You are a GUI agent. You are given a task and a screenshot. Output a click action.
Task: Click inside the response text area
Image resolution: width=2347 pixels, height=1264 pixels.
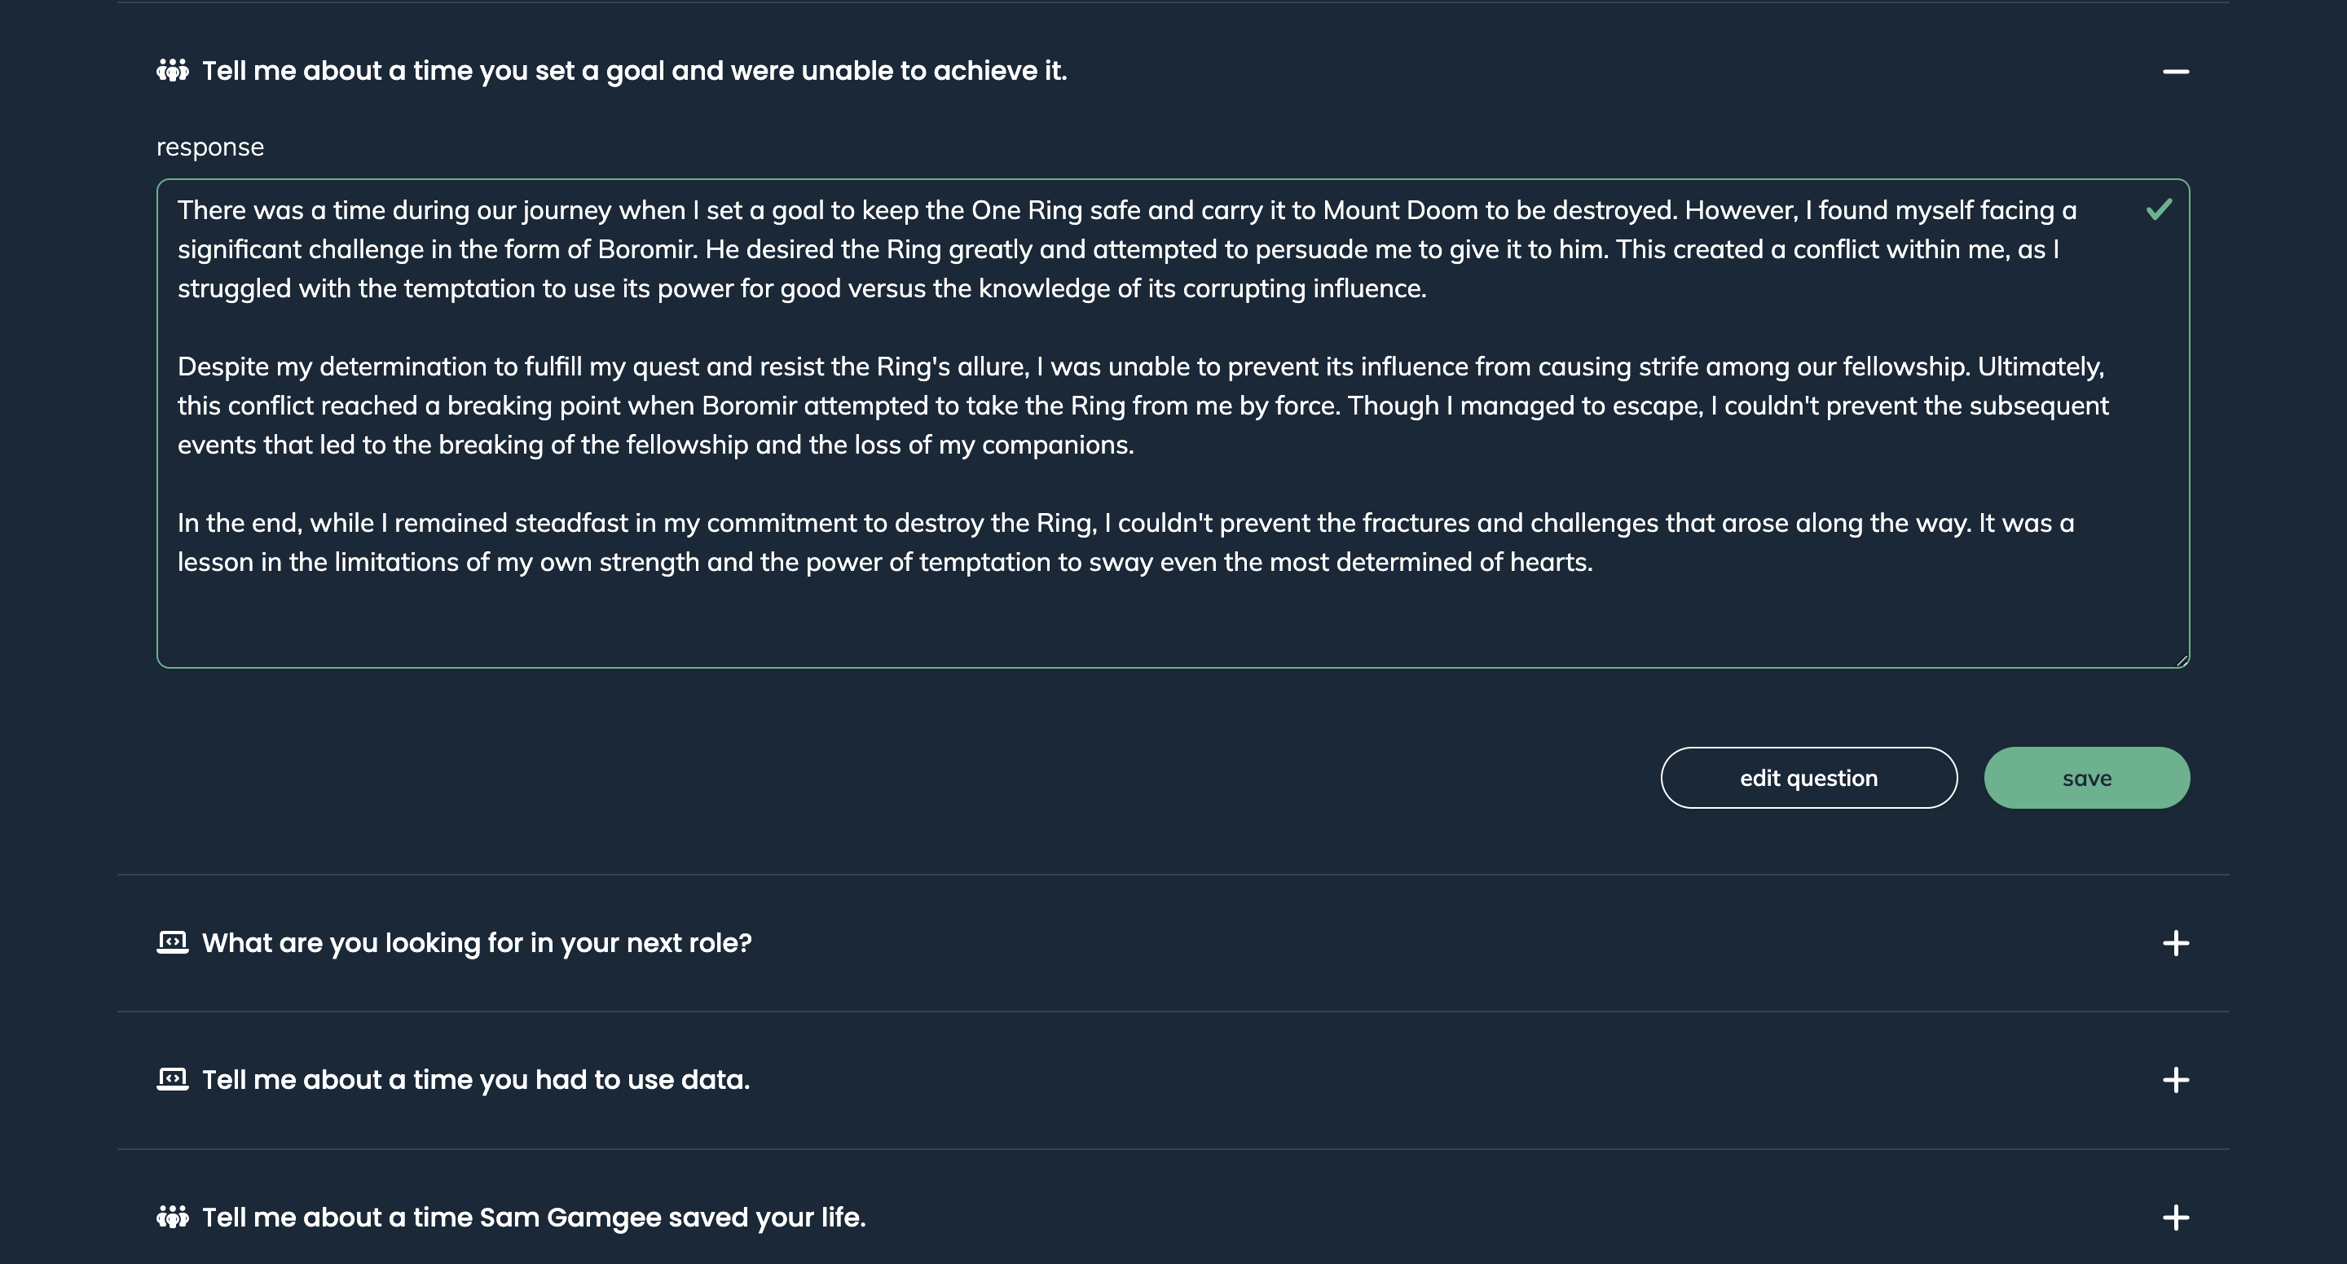1173,424
